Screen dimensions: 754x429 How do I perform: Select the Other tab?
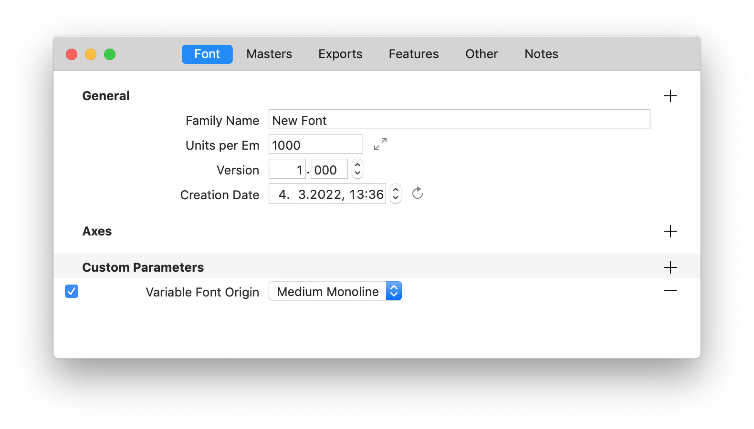pos(482,54)
